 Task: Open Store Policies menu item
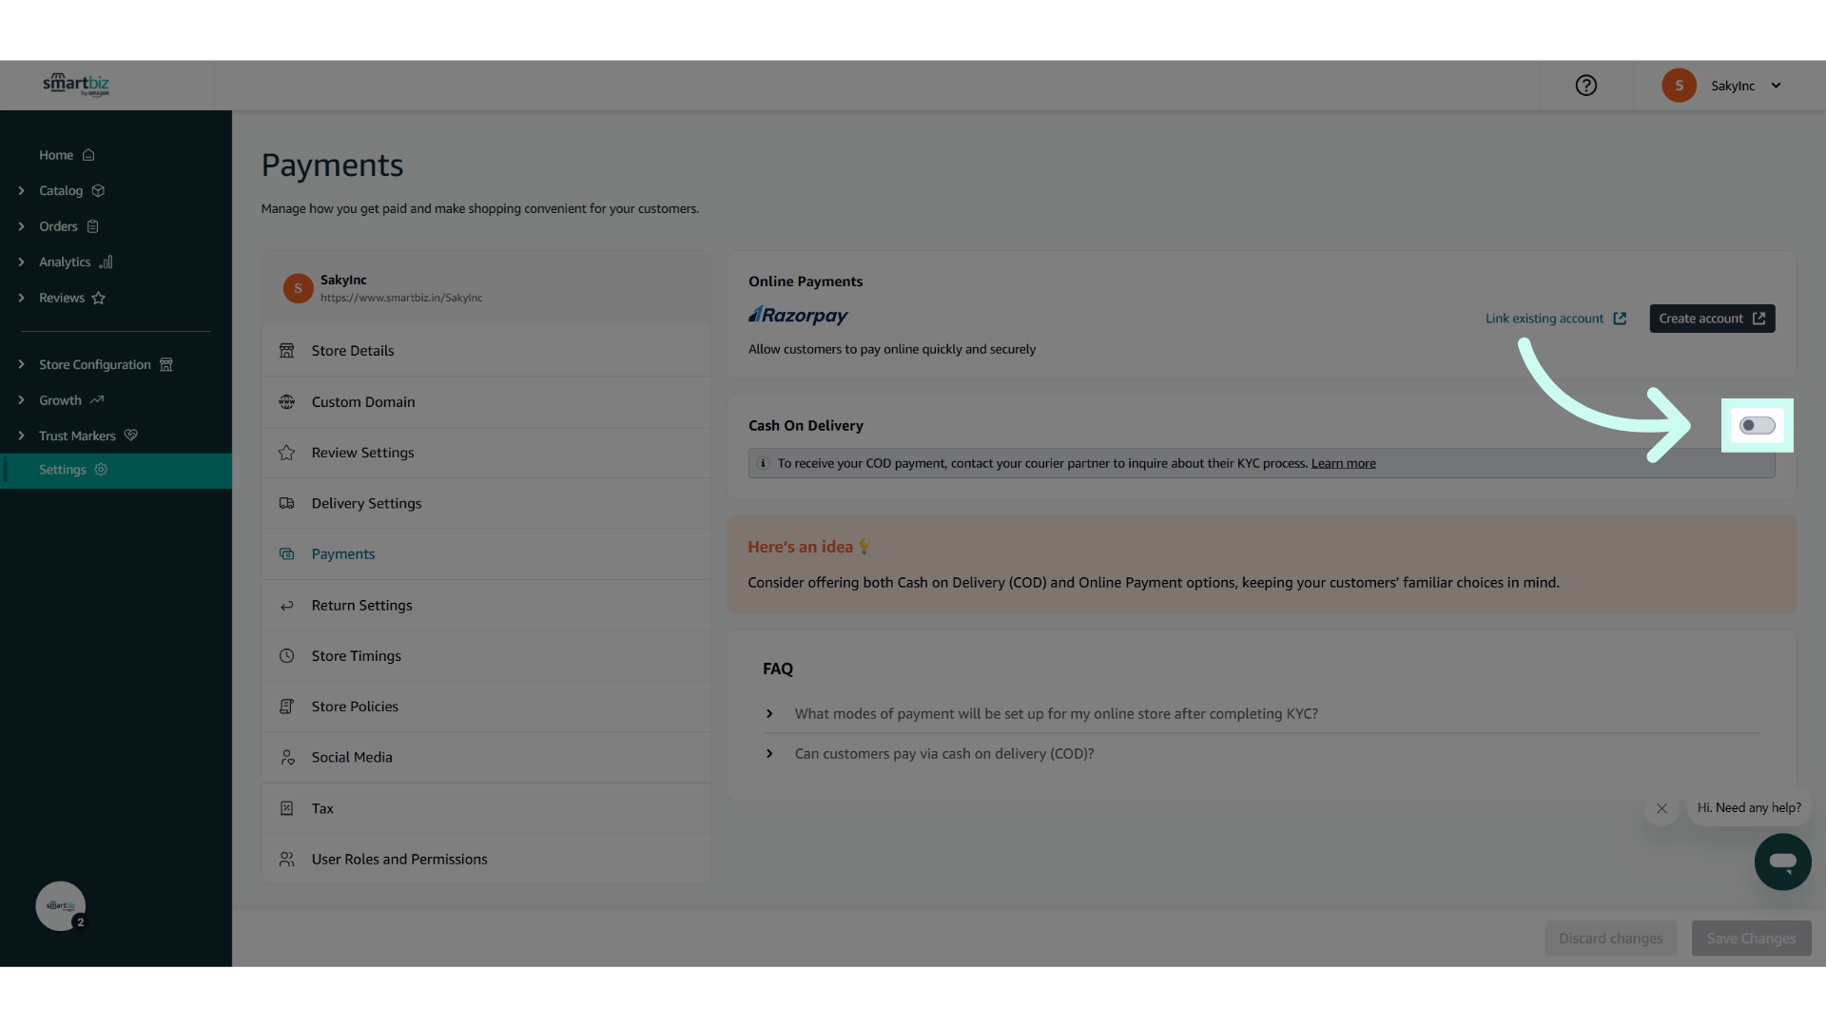486,707
